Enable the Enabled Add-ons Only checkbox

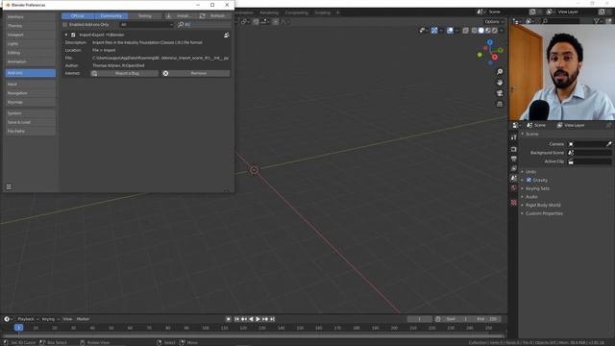pos(65,25)
